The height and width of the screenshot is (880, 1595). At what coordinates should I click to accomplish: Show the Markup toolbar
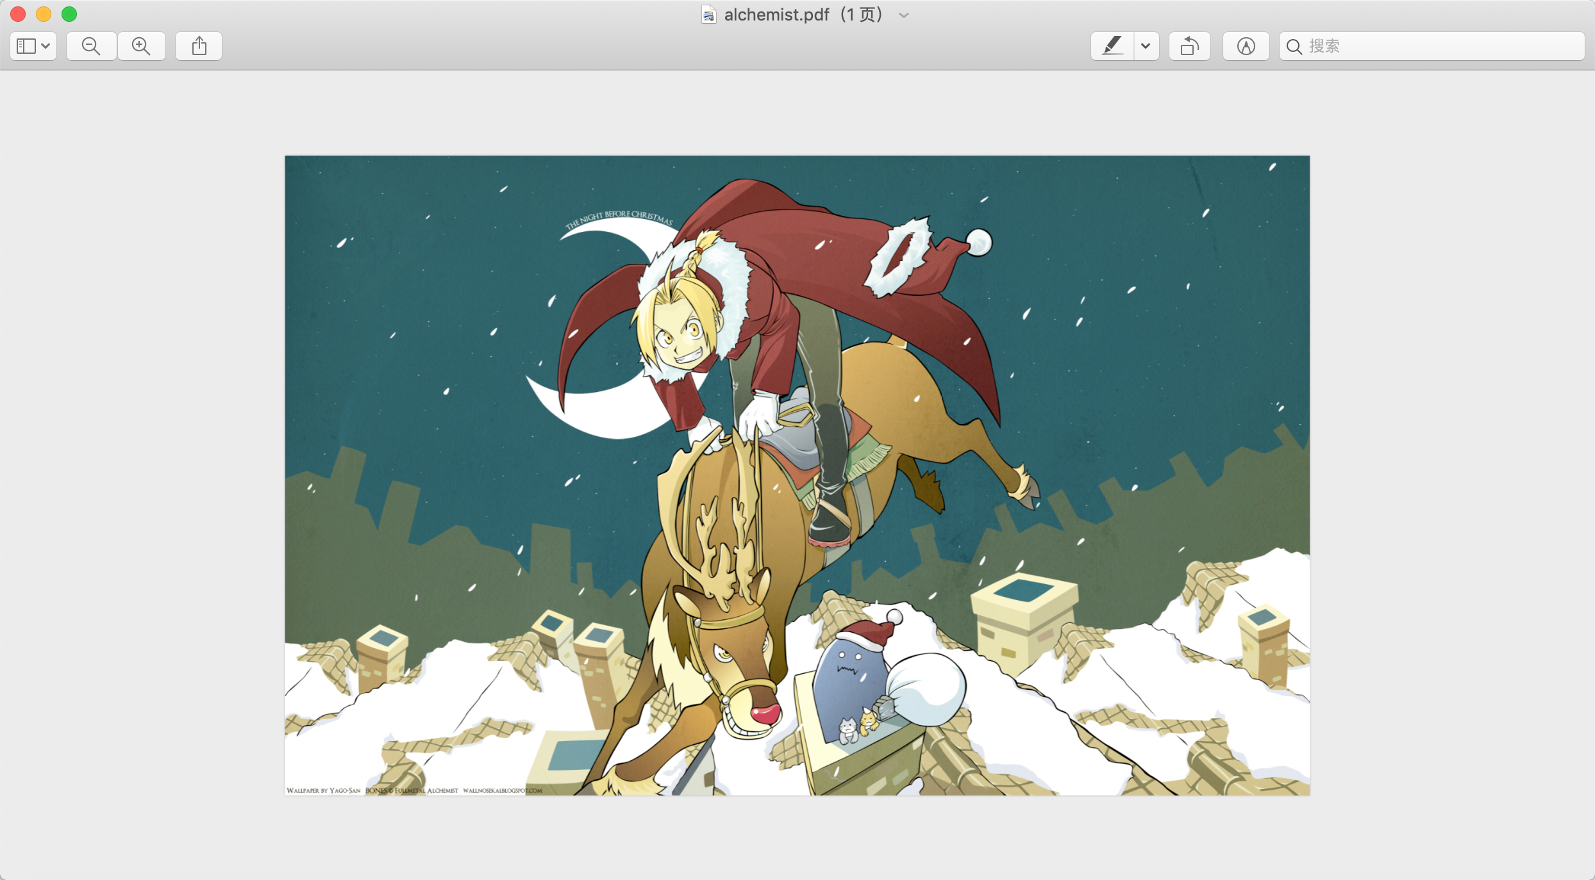pyautogui.click(x=1246, y=46)
